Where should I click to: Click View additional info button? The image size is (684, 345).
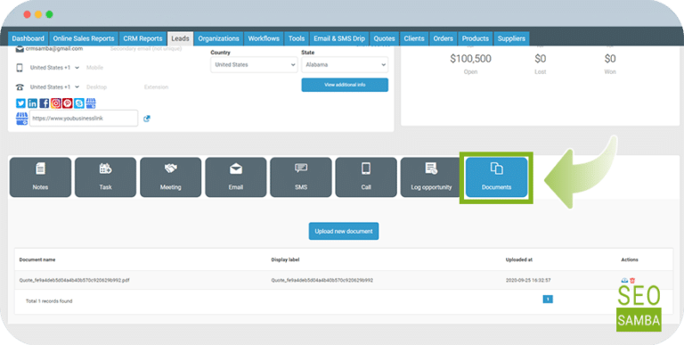345,85
